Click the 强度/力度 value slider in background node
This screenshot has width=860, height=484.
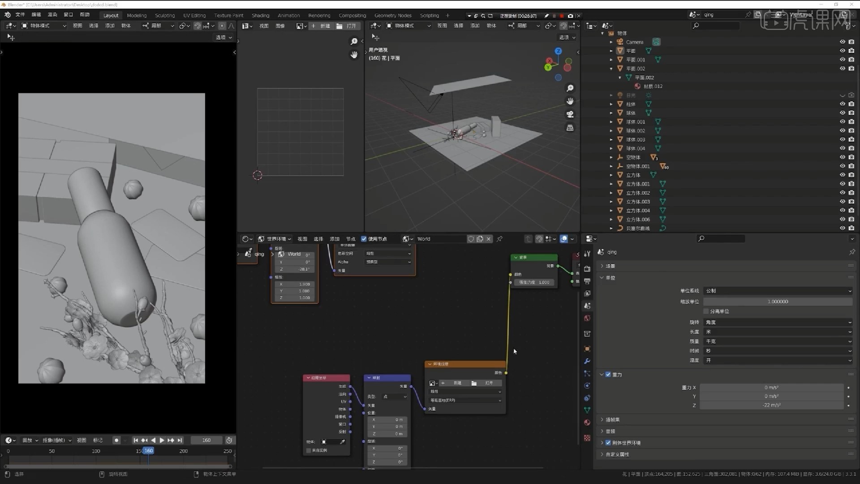point(534,282)
